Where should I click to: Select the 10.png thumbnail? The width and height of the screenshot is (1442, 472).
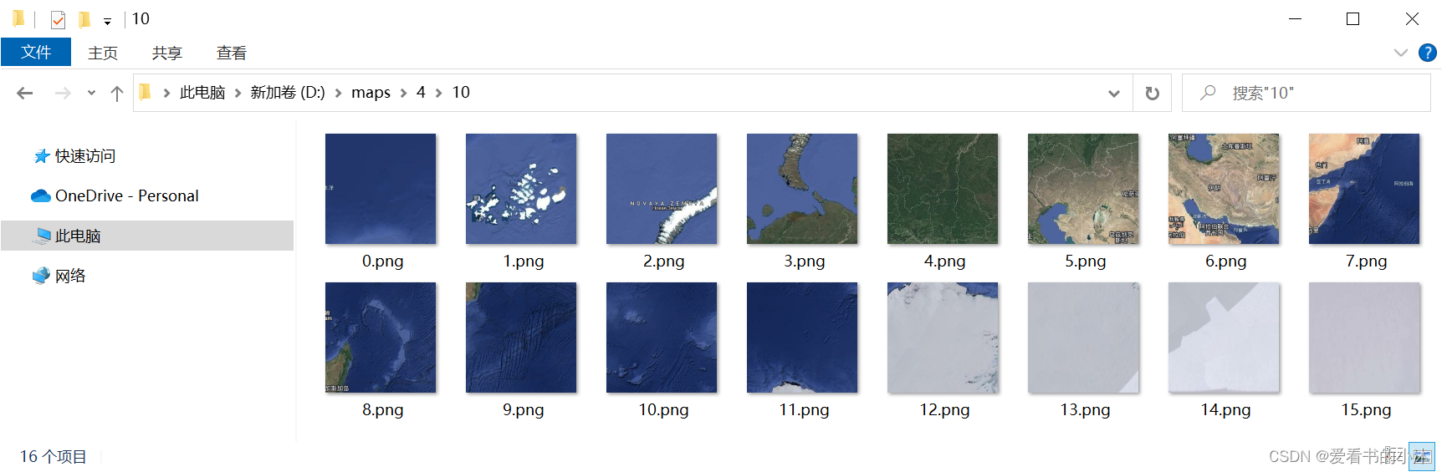coord(662,338)
